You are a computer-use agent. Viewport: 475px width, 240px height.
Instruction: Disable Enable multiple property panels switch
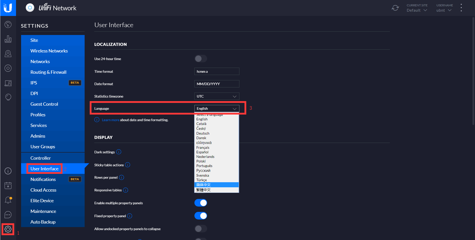pos(201,203)
